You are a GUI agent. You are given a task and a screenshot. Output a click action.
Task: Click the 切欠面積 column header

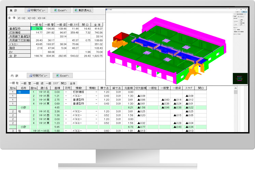point(140,88)
